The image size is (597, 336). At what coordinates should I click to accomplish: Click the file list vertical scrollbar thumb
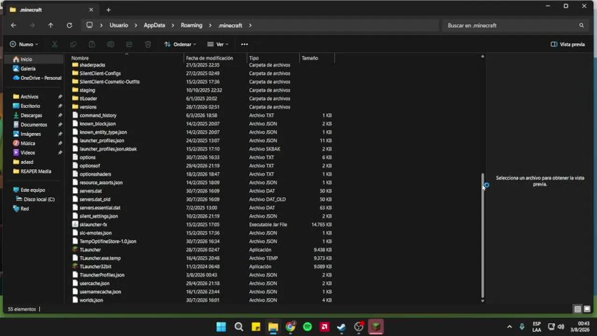click(x=483, y=236)
